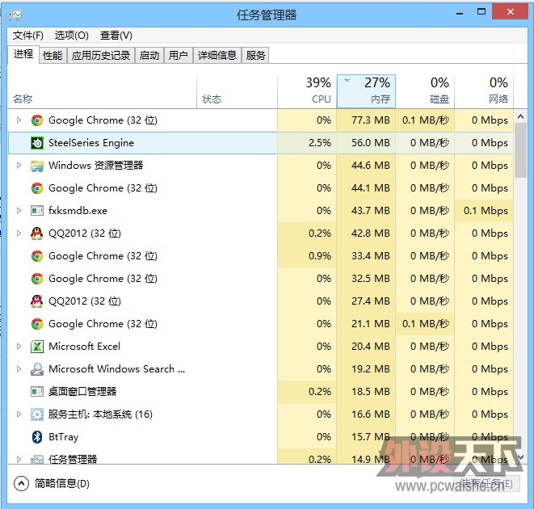
Task: Click the scrollbar down arrow
Action: tap(520, 456)
